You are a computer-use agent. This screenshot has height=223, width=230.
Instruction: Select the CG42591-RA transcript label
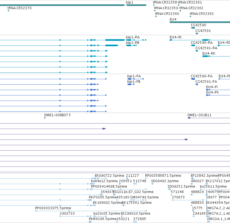click(206, 48)
